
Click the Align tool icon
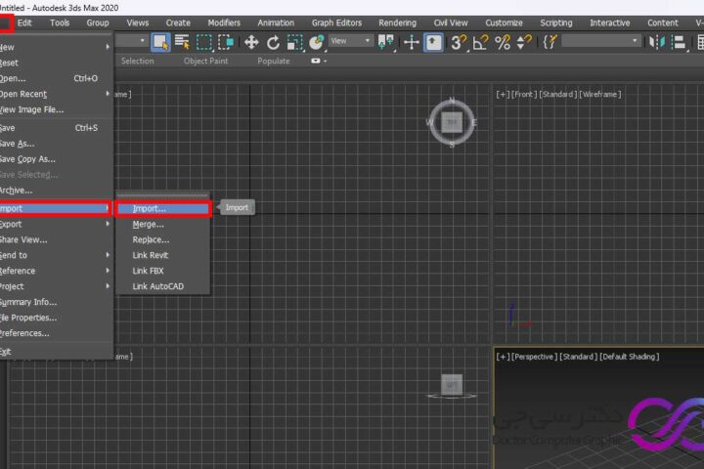[x=679, y=42]
